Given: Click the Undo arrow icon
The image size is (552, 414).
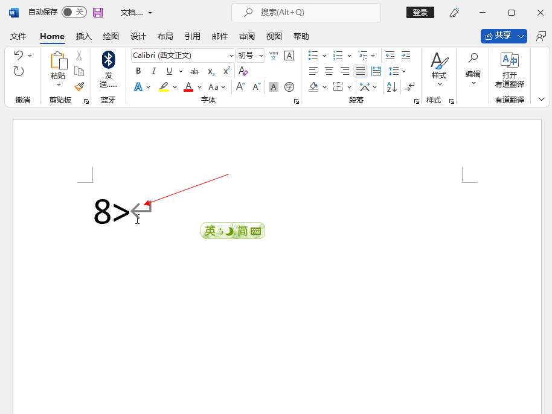Looking at the screenshot, I should click(x=19, y=56).
